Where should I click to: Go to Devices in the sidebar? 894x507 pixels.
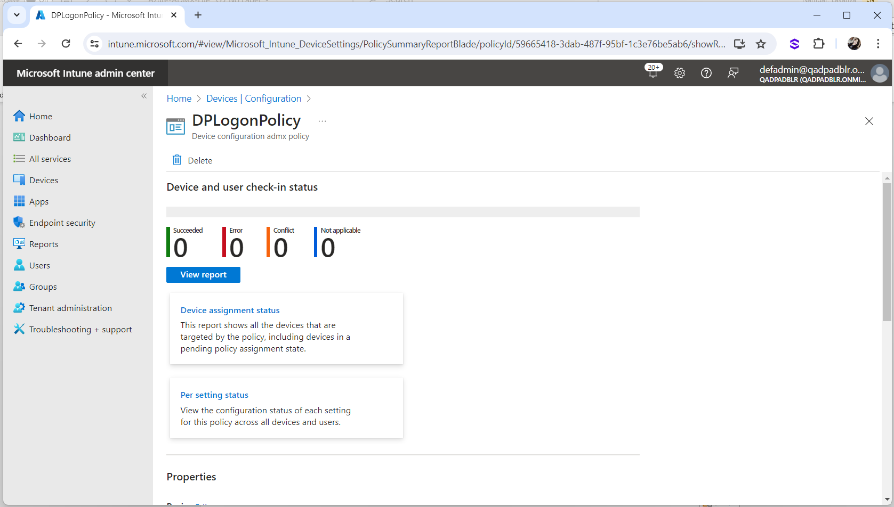(36, 180)
